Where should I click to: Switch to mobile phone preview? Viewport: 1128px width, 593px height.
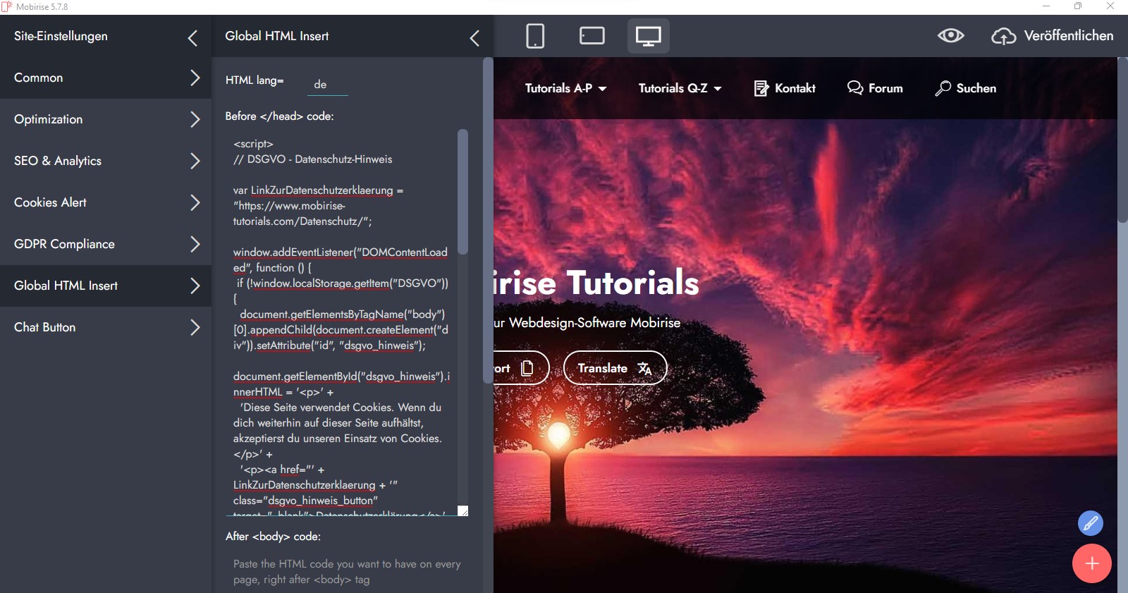[535, 36]
